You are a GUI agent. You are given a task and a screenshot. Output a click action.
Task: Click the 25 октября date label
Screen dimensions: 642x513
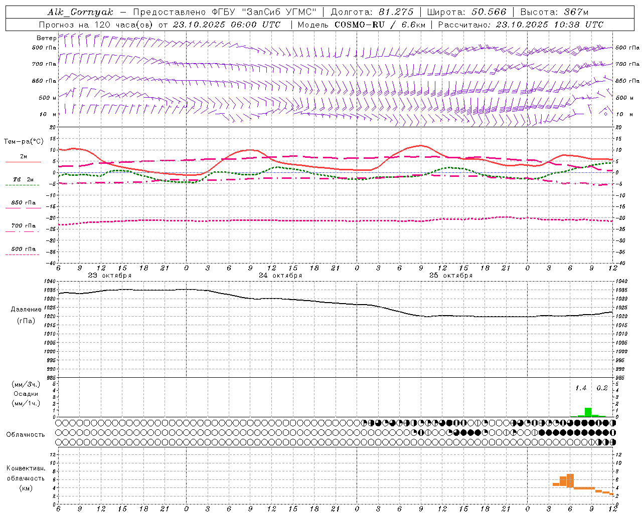451,276
